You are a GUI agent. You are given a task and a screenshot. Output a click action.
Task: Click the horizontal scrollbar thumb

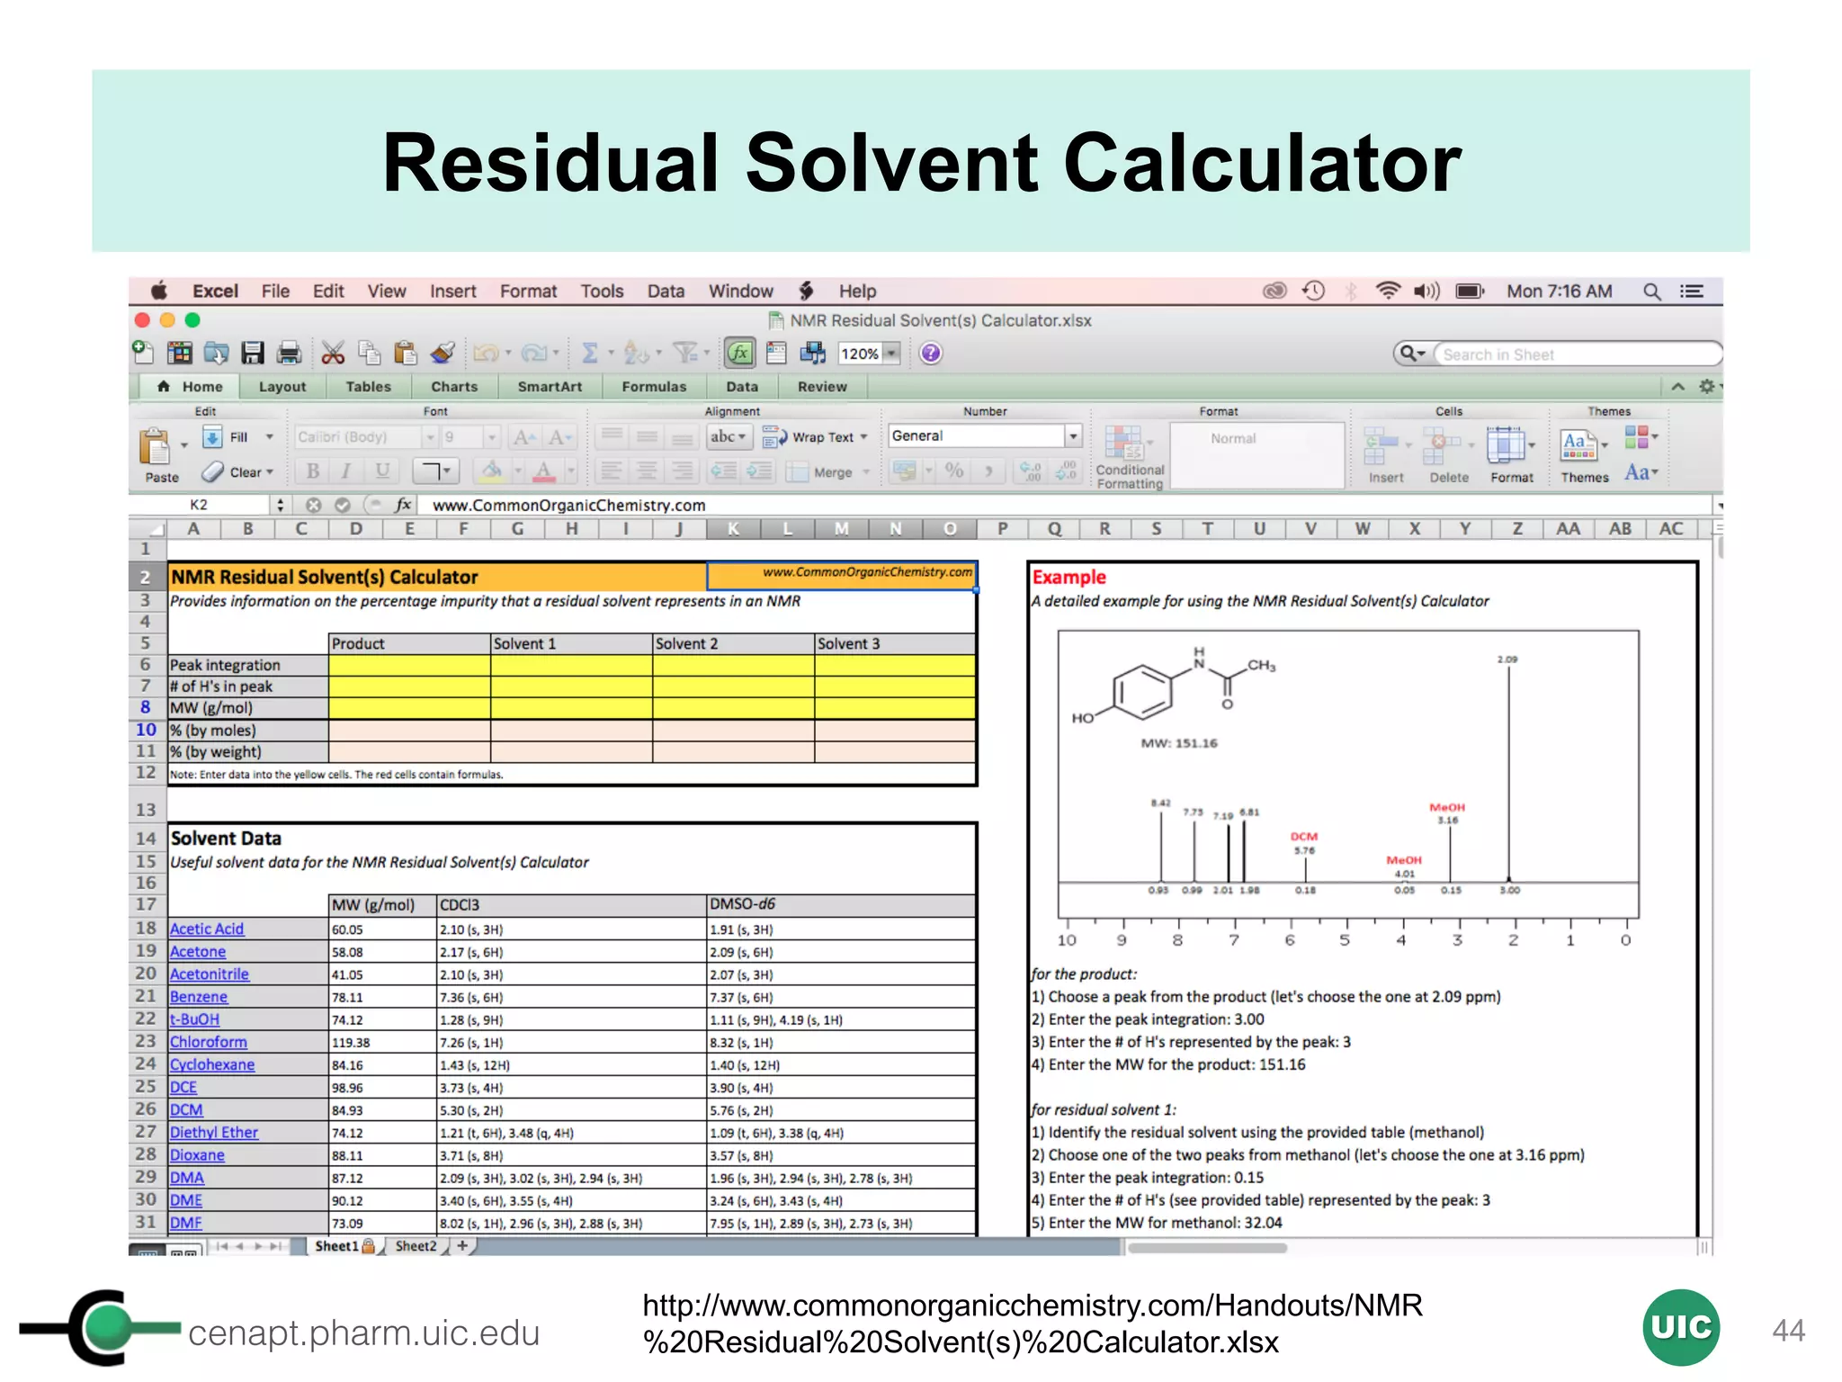pos(1207,1248)
